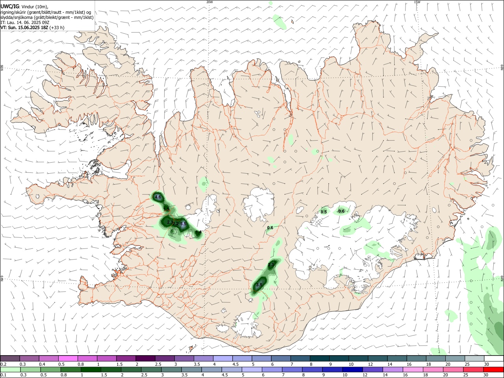Click the 0.5 precipitation value on the glacier
This screenshot has height=378, width=504.
[x=324, y=212]
